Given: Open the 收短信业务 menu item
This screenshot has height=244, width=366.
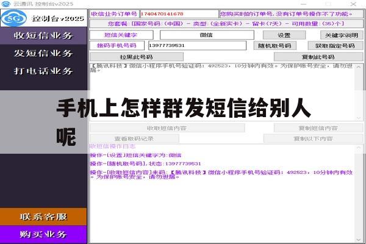Looking at the screenshot, I should click(x=43, y=35).
